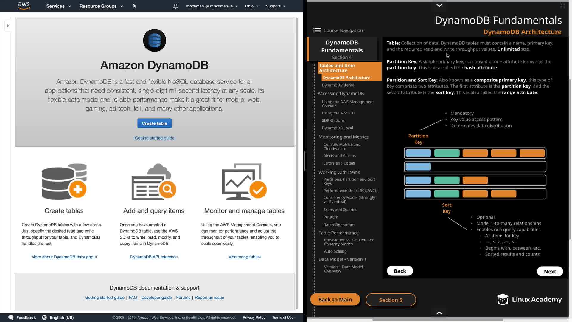Viewport: 572px width, 322px height.
Task: Open the Ohio region dropdown
Action: coord(251,6)
